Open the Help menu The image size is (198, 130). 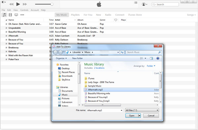(x=43, y=10)
